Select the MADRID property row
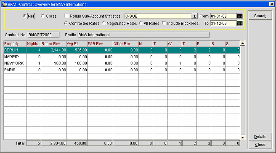The width and height of the screenshot is (276, 153). coord(122,57)
